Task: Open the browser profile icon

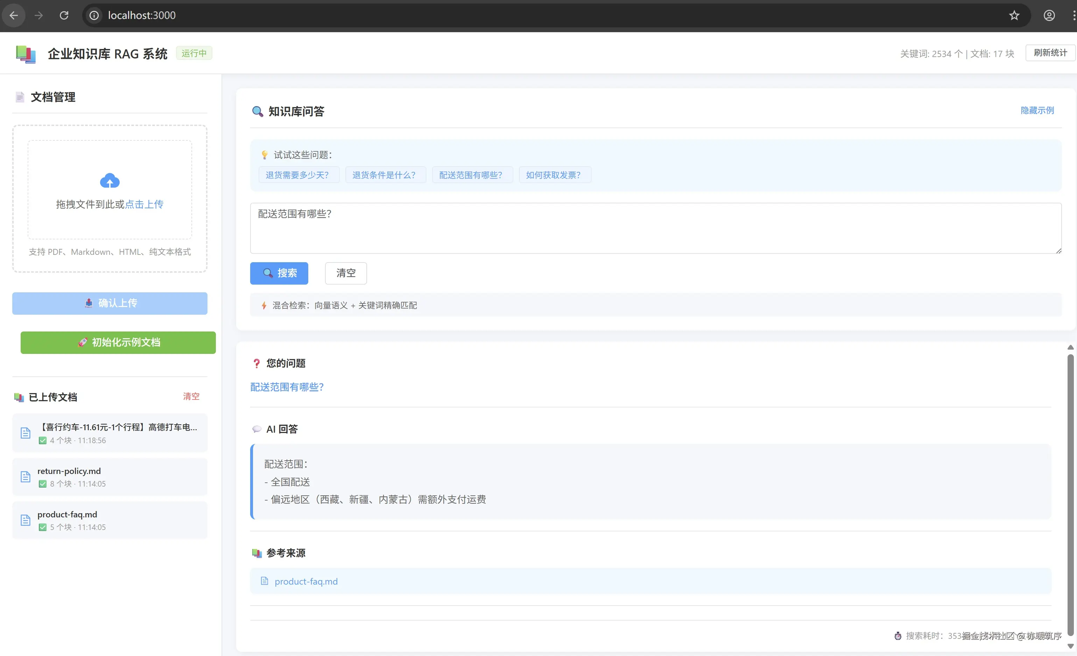Action: (x=1049, y=16)
